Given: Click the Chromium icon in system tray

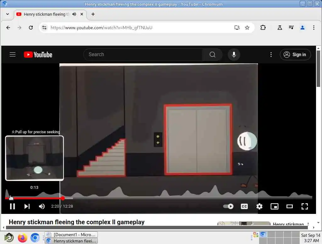Looking at the screenshot, I should tap(263, 234).
